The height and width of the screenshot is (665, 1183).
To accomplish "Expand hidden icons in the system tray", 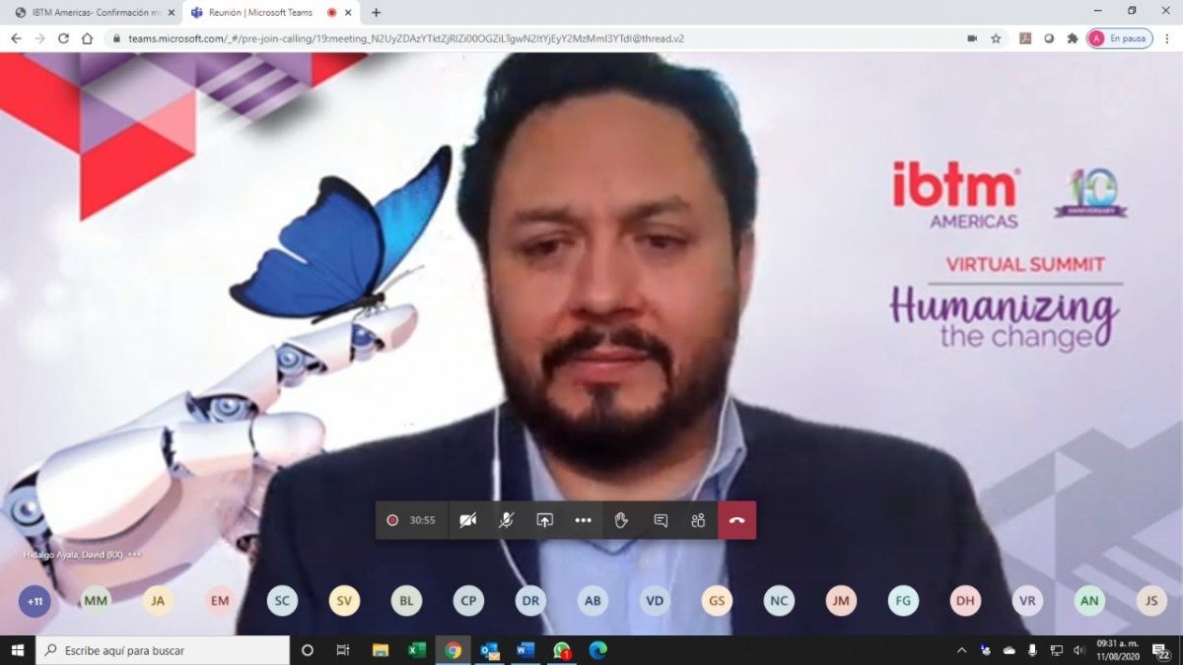I will click(961, 650).
